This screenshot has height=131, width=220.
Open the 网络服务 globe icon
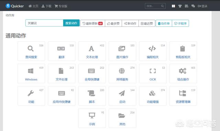122,71
